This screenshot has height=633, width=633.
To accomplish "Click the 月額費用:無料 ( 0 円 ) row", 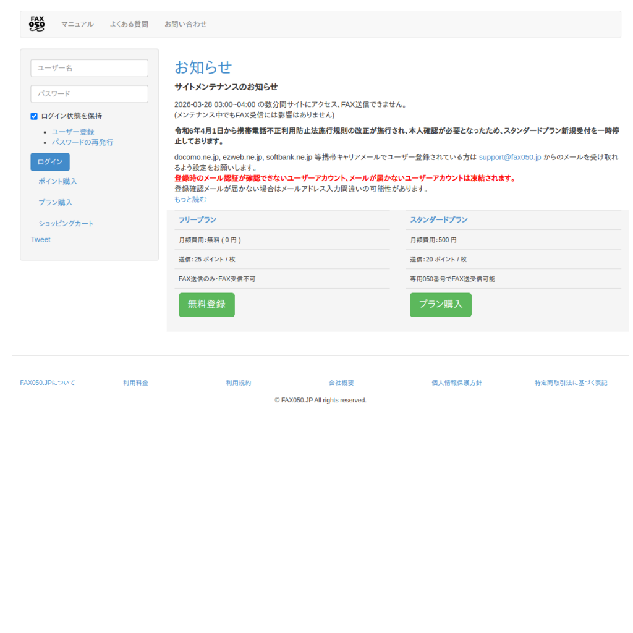I will coord(282,240).
